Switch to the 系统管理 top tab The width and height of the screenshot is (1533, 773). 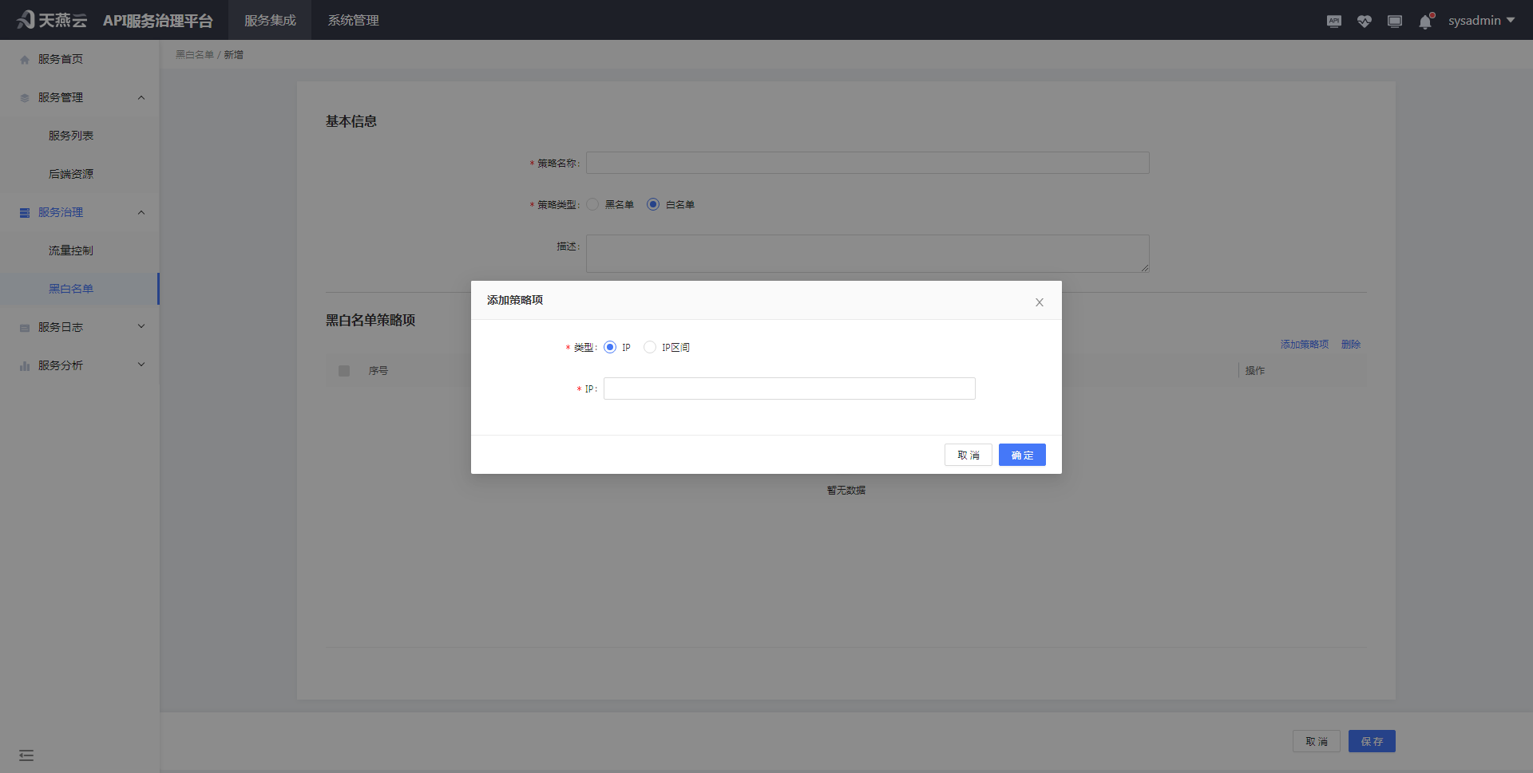click(353, 21)
